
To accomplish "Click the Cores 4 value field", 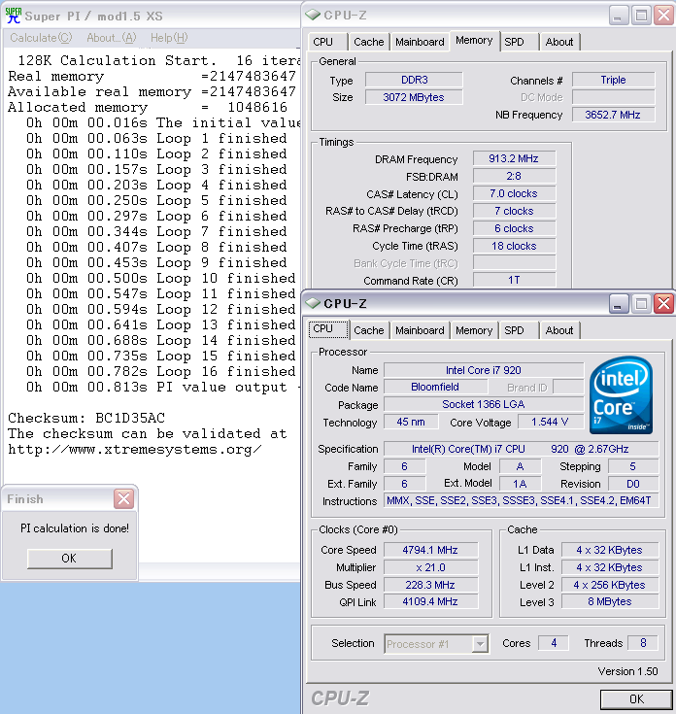I will coord(553,643).
